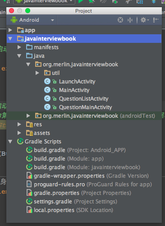Select build.gradle (Module: javainterviewbook)
165x226 pixels.
click(x=87, y=167)
